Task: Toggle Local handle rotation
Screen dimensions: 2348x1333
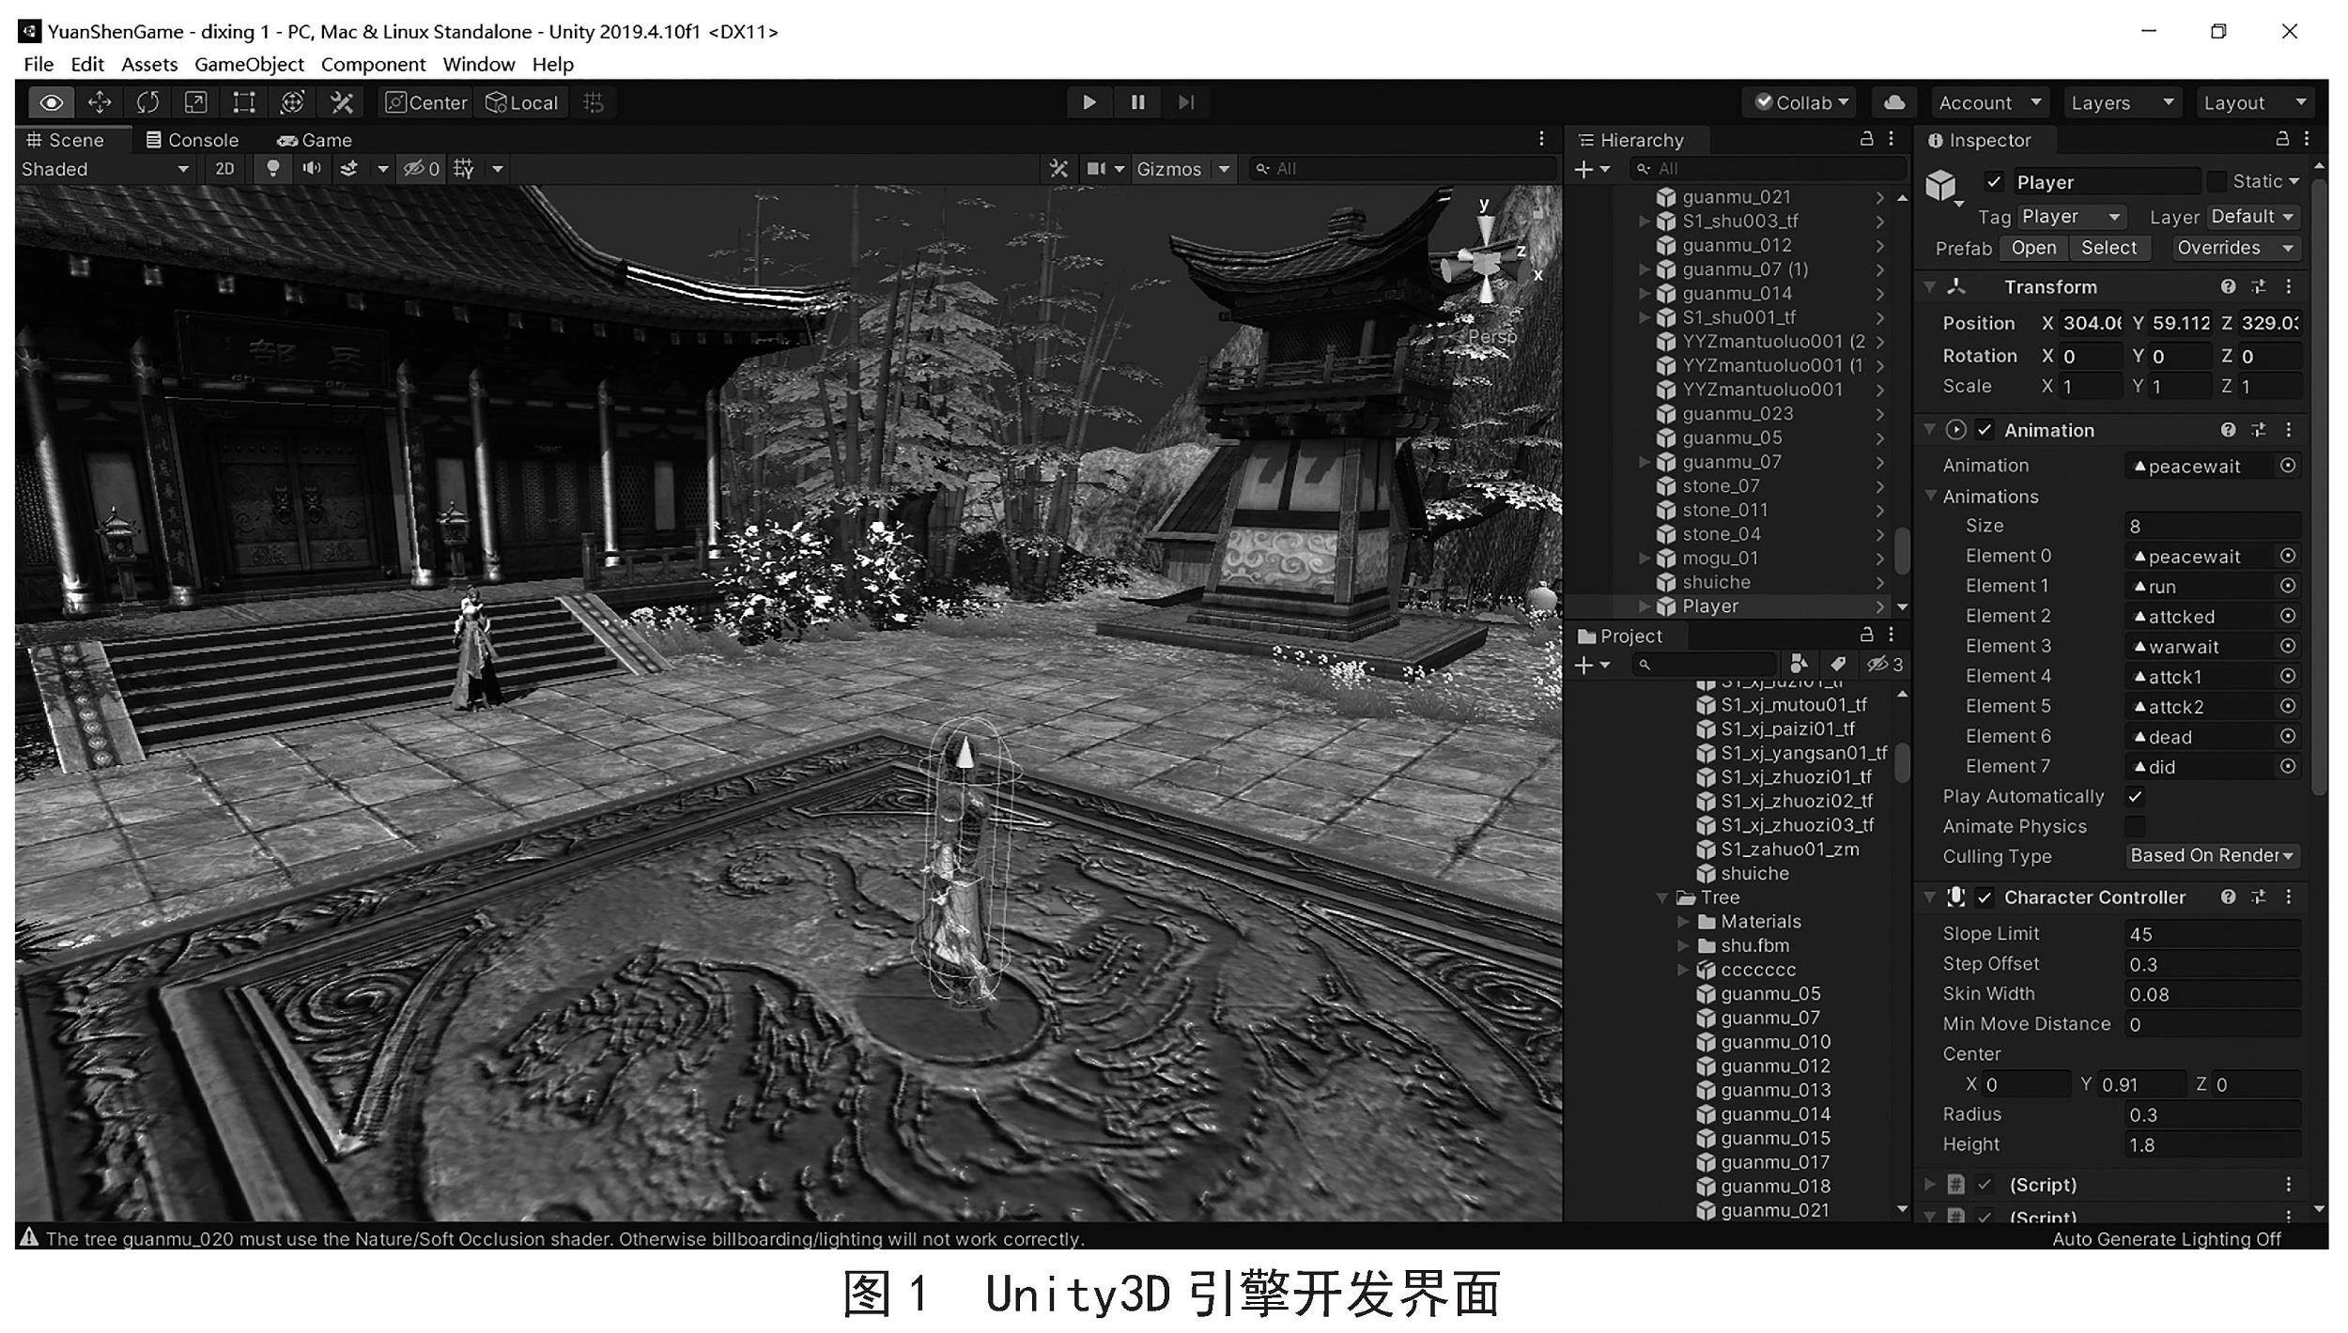Action: pyautogui.click(x=521, y=102)
